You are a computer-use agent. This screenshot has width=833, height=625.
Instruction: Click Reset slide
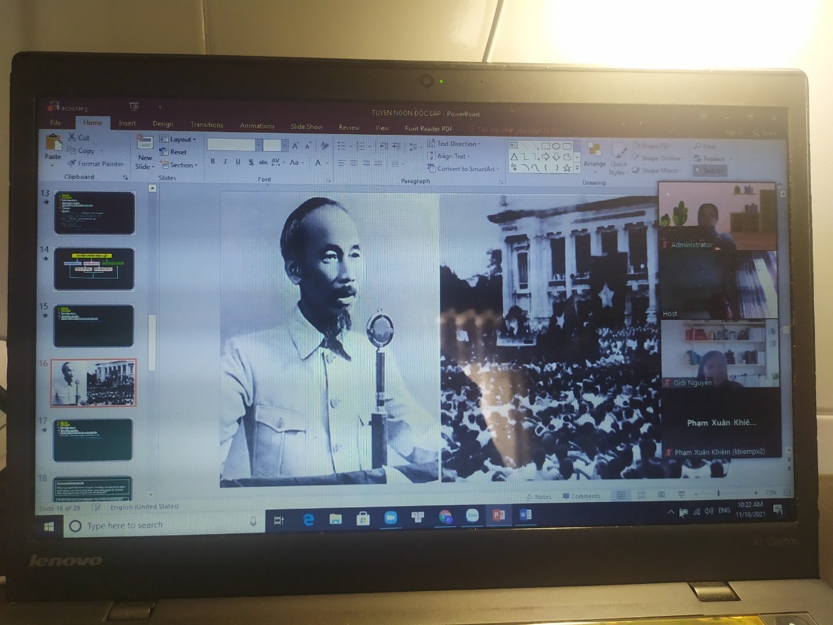(173, 152)
